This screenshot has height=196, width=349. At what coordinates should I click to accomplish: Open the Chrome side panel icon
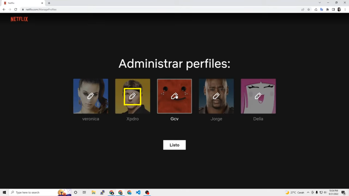click(333, 10)
